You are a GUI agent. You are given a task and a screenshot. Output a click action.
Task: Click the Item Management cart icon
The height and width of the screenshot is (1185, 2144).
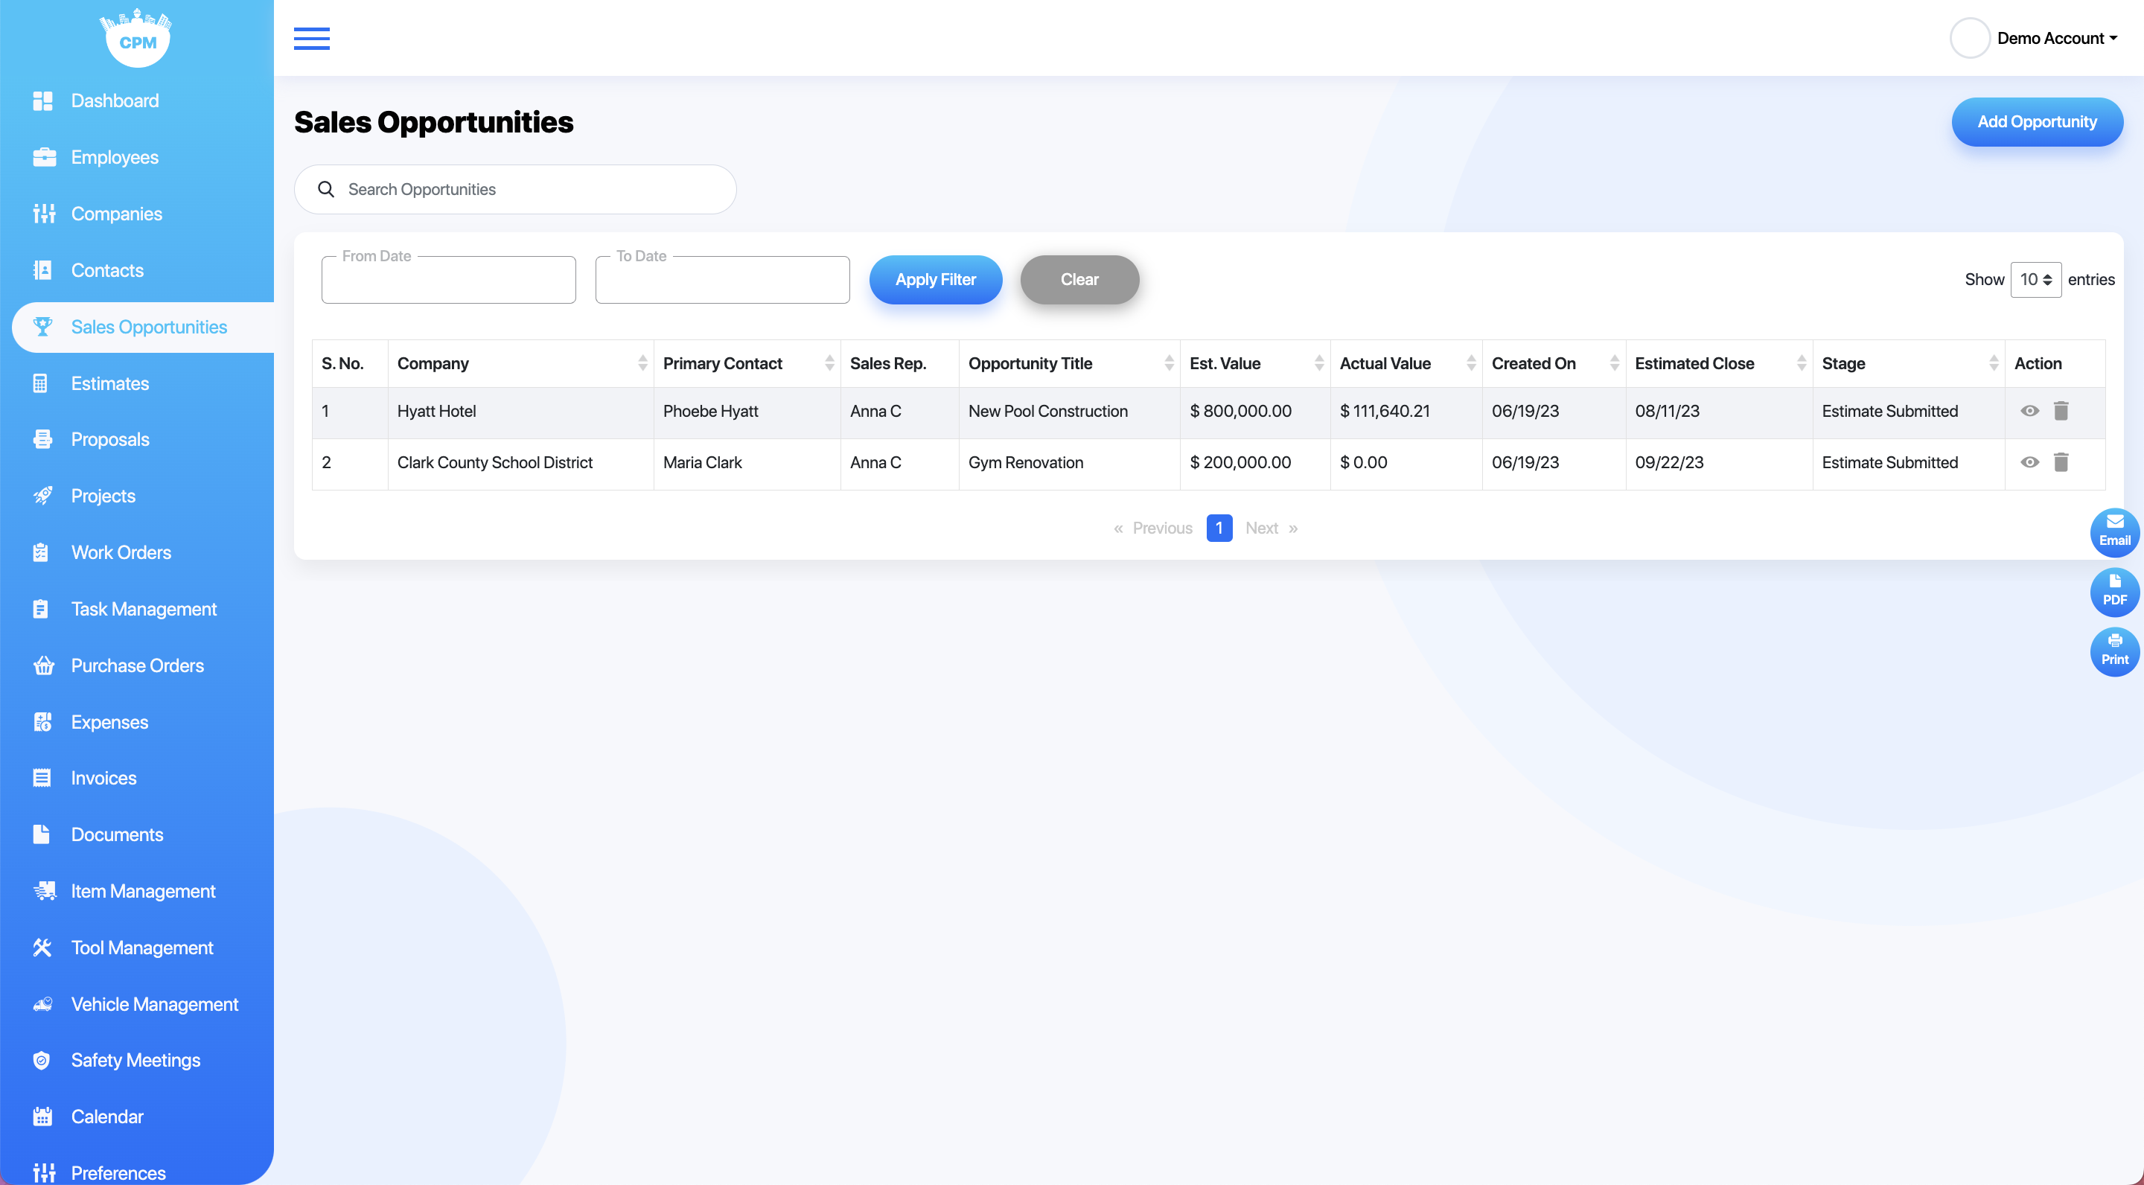44,891
